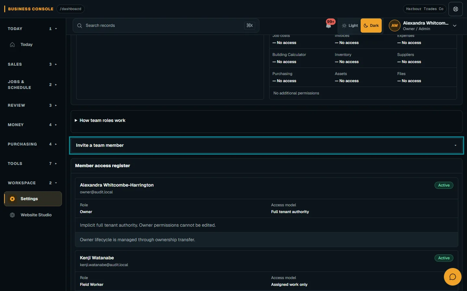Screen dimensions: 467x291
Task: Click the name Alexandra Whitcombe-Harrington
Action: pyautogui.click(x=117, y=185)
